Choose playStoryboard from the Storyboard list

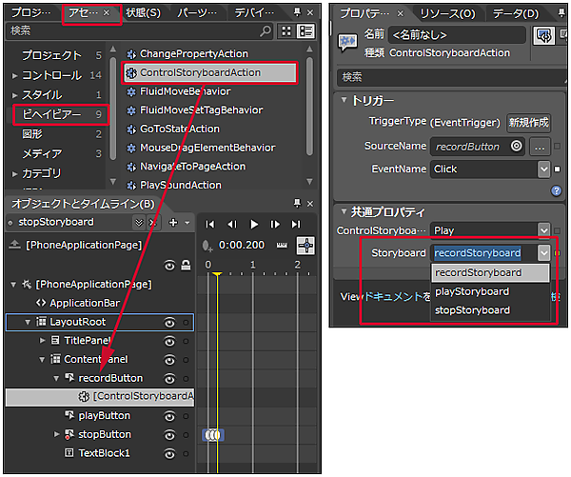coord(471,291)
